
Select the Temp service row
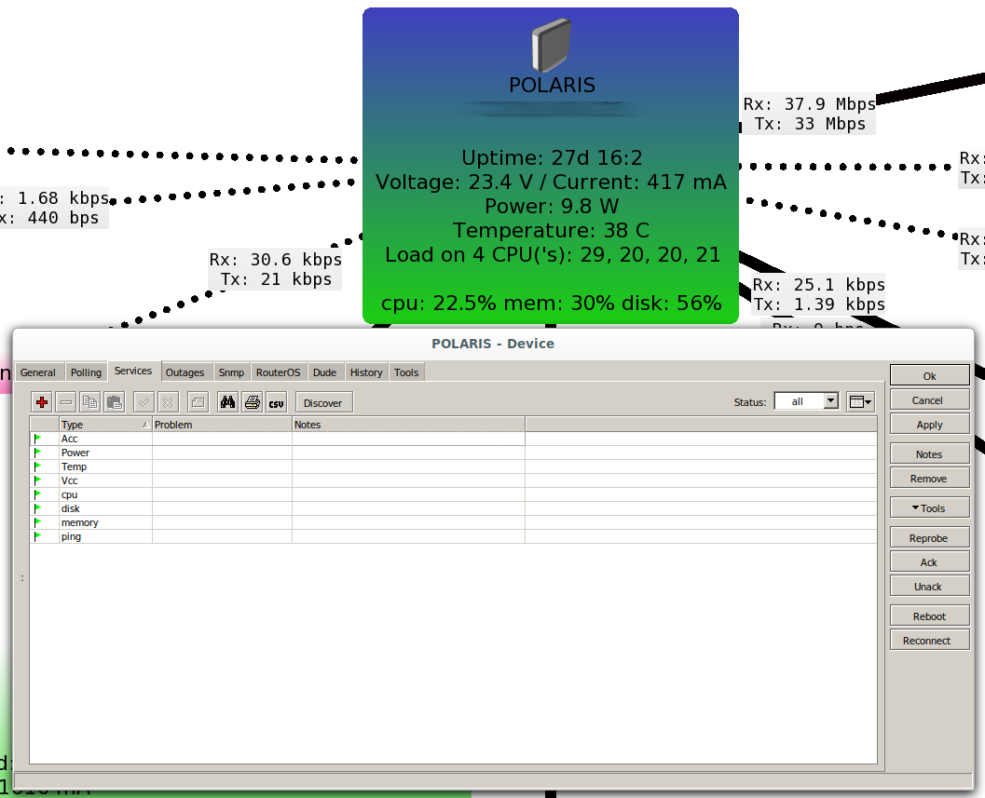[453, 466]
